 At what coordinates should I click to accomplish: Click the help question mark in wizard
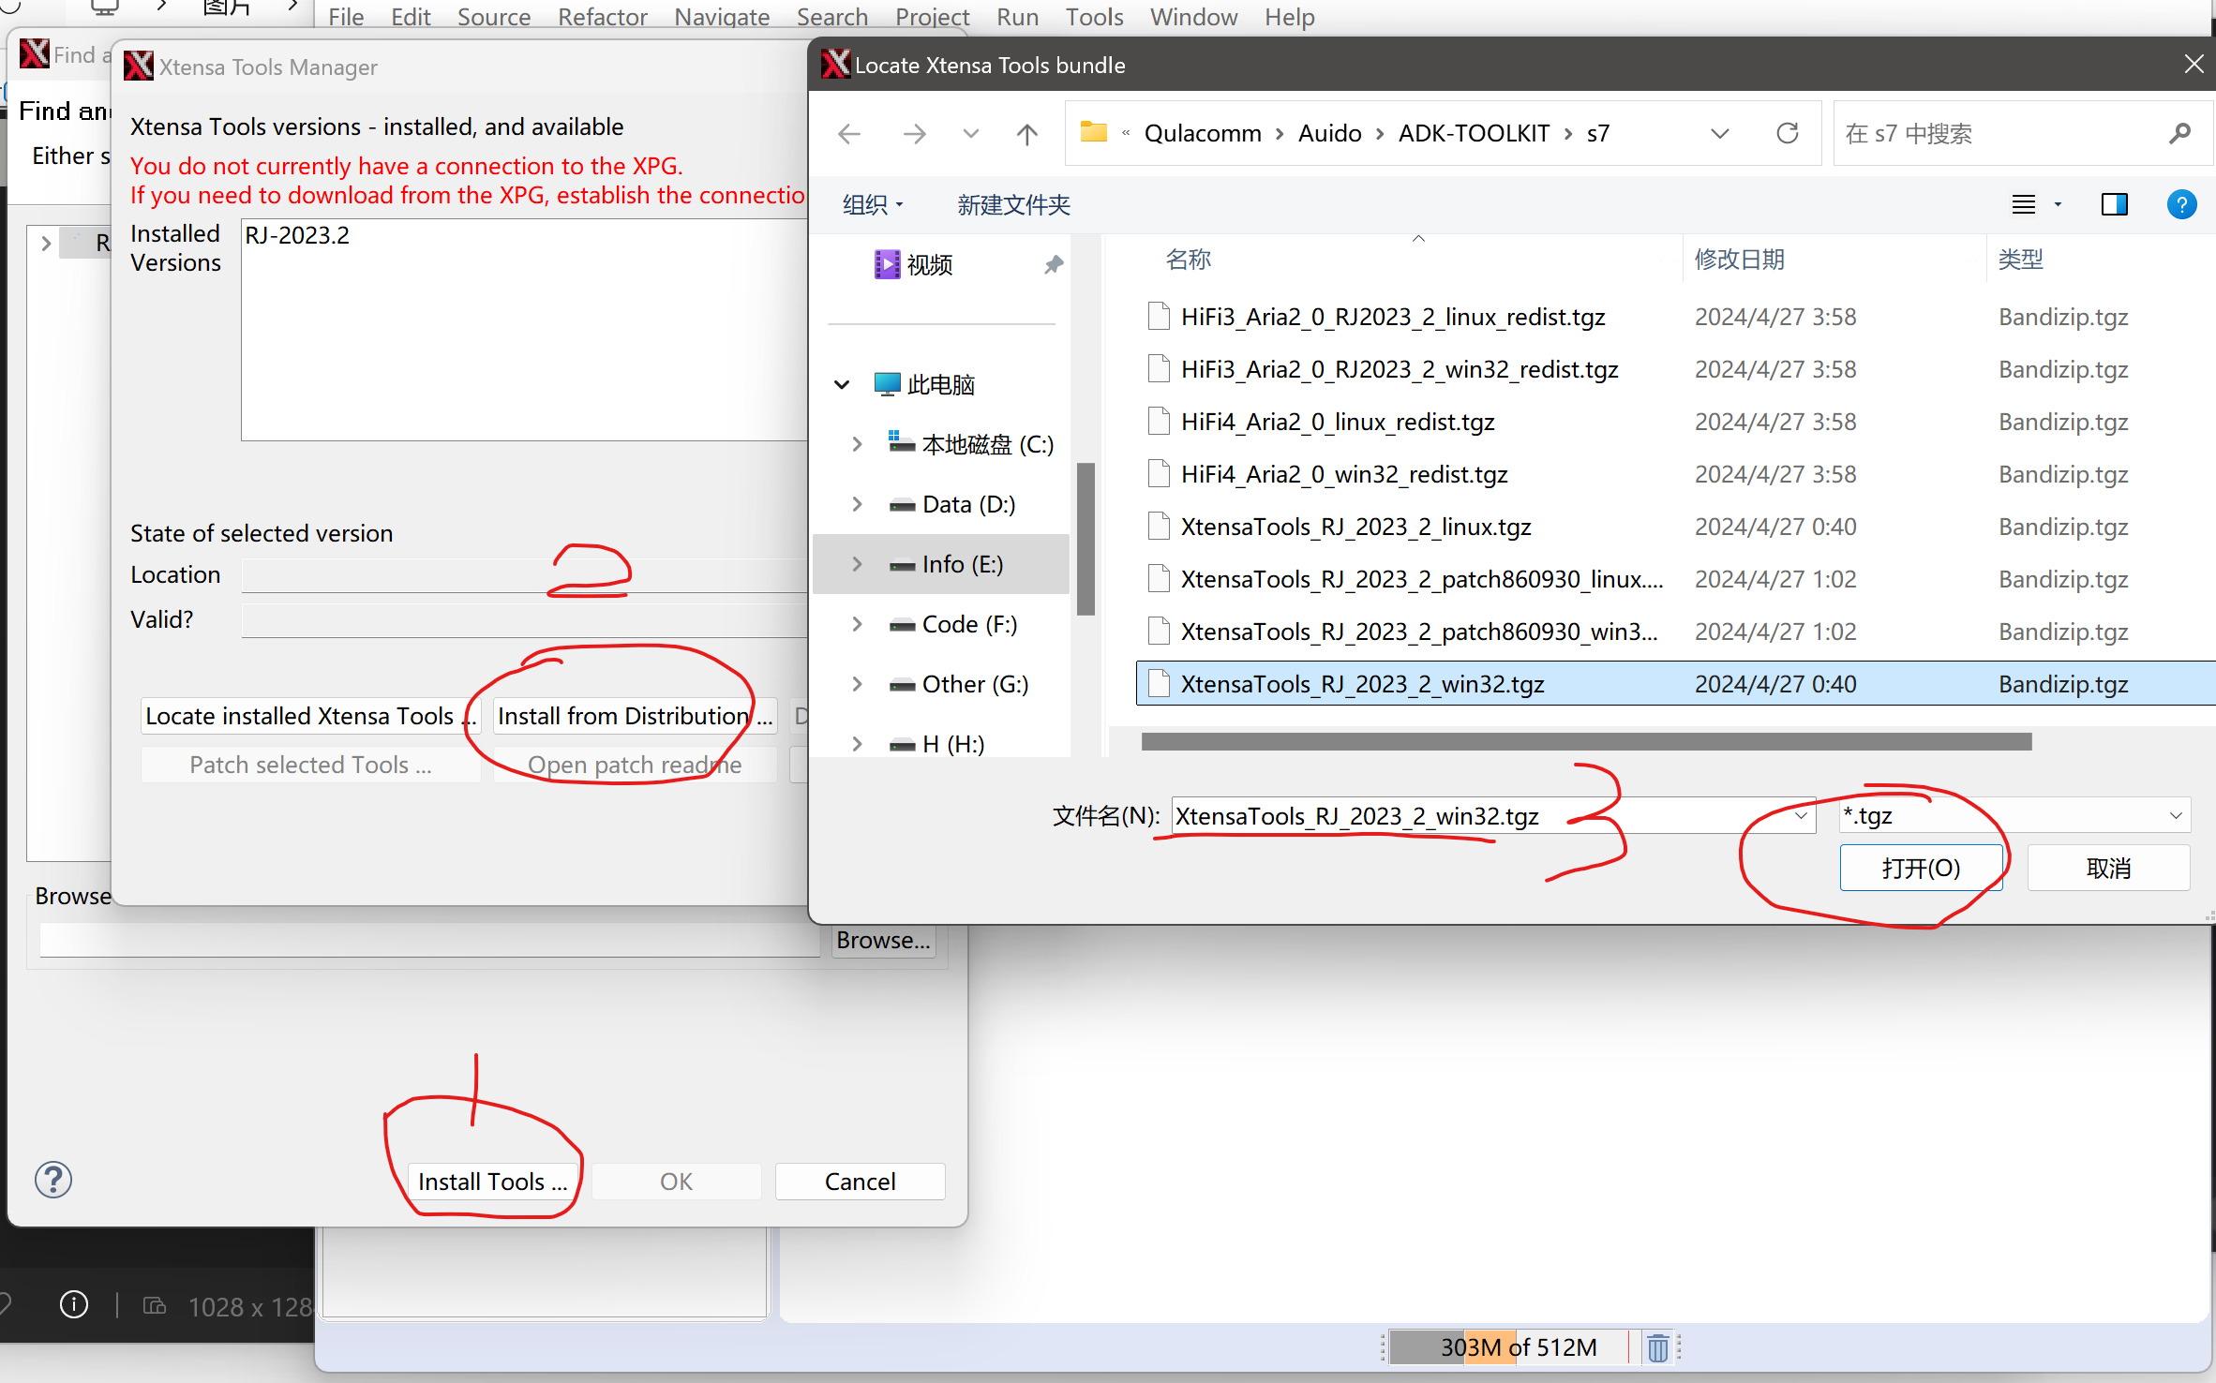tap(53, 1180)
